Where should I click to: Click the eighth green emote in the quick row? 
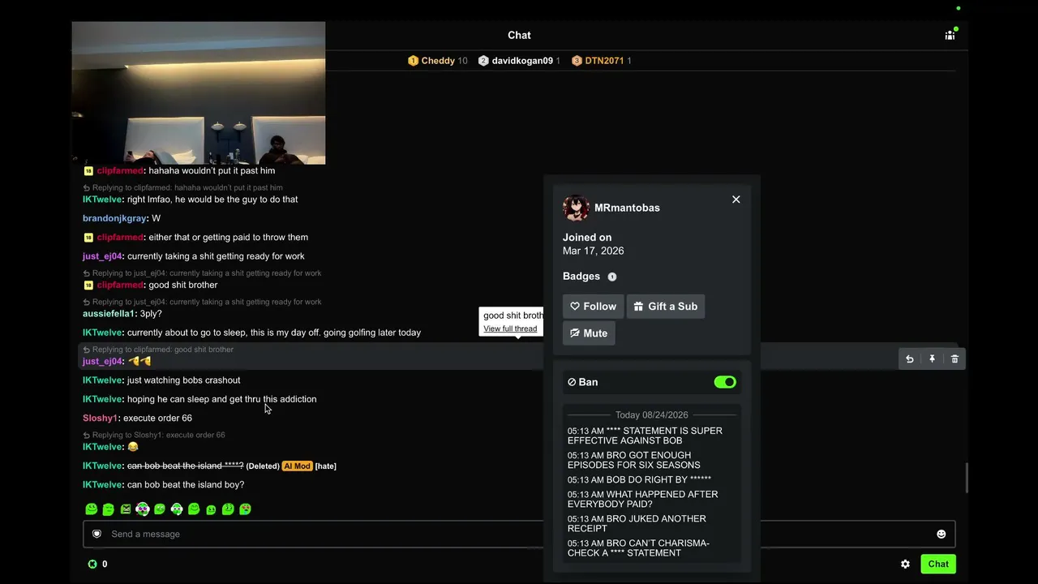coord(211,509)
